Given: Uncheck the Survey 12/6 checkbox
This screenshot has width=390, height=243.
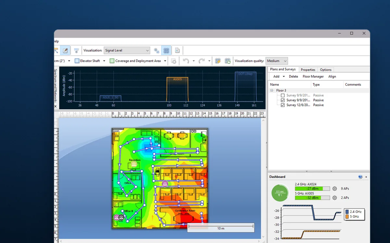Looking at the screenshot, I should click(x=283, y=105).
